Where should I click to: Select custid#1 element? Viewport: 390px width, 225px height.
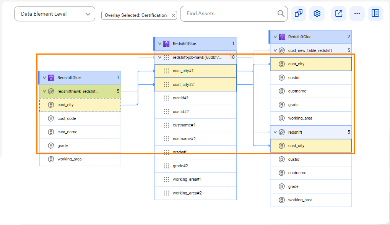[195, 98]
